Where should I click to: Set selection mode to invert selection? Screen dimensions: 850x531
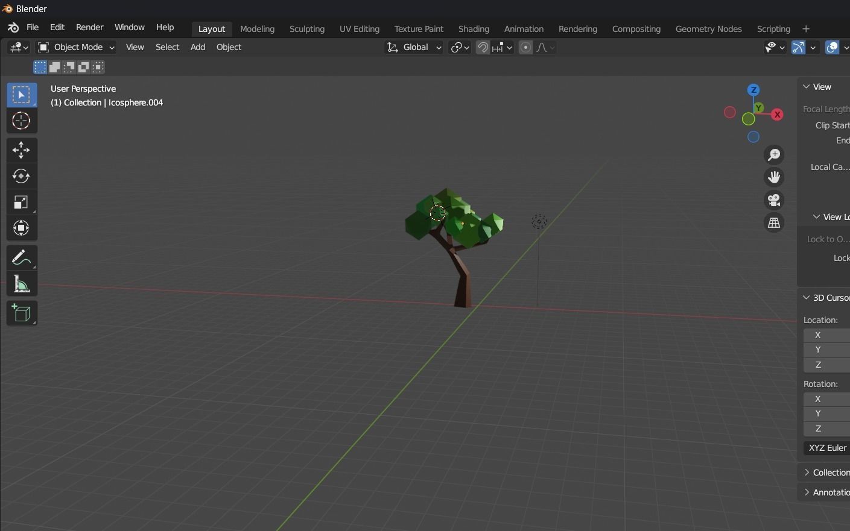pos(83,67)
